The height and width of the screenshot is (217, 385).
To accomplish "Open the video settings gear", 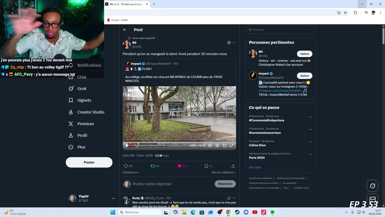I will tap(217, 146).
